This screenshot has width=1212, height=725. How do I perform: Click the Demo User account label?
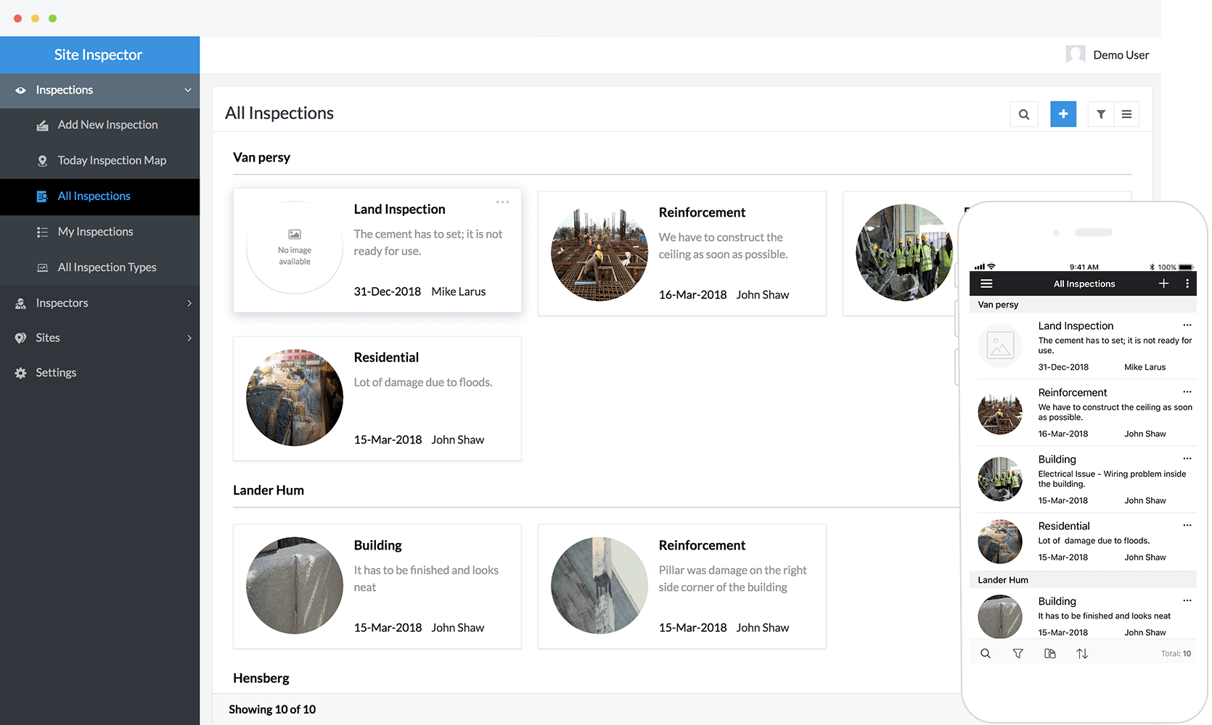pos(1121,54)
